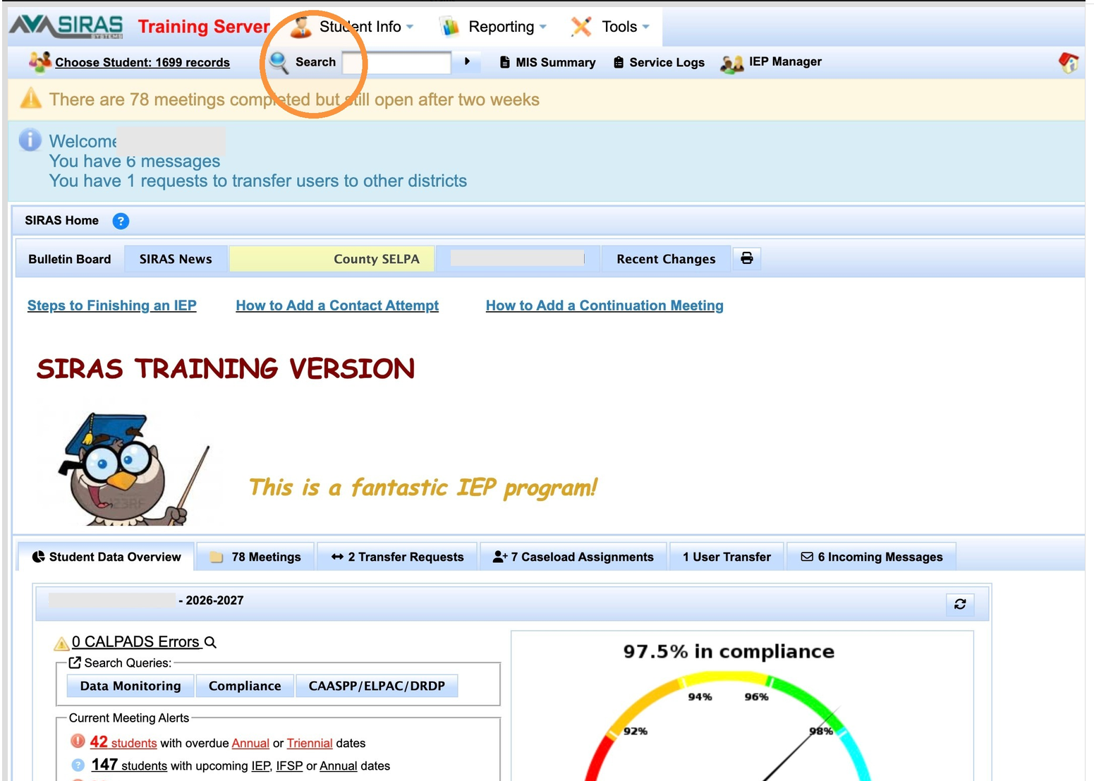The image size is (1094, 781).
Task: Open Service Logs from the toolbar
Action: click(x=659, y=62)
